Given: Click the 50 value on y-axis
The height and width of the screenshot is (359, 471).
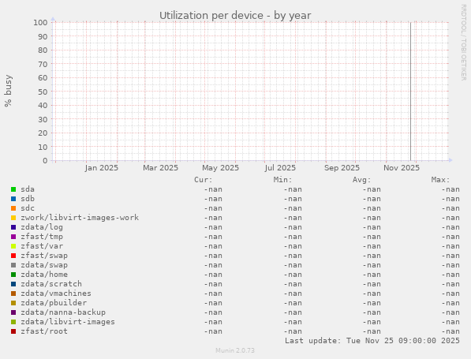Looking at the screenshot, I should (x=43, y=92).
